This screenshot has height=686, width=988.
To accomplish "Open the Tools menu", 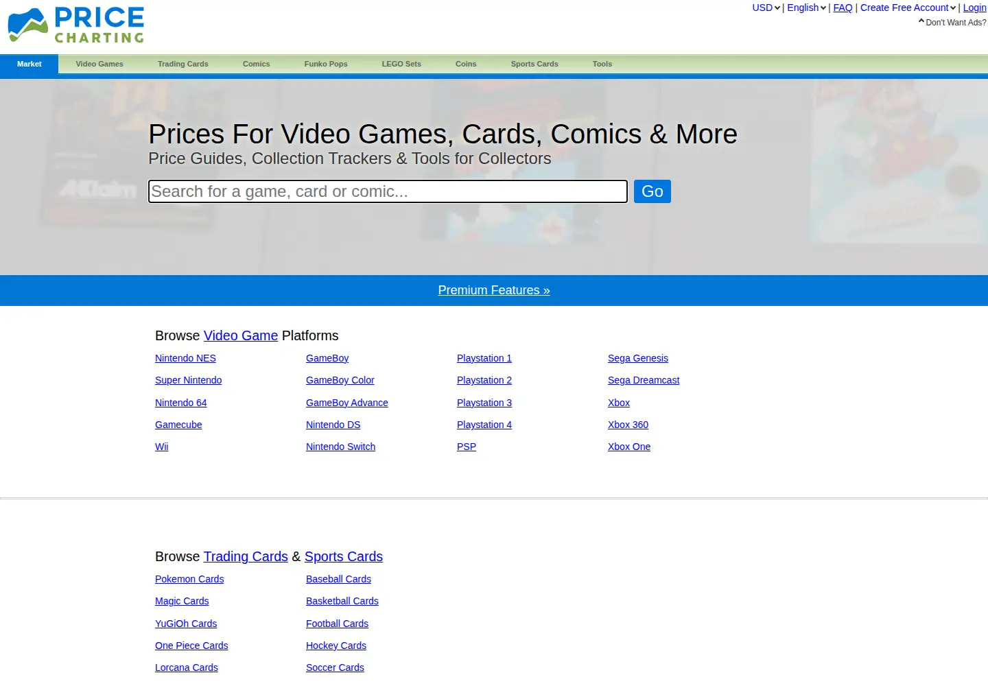I will 602,64.
